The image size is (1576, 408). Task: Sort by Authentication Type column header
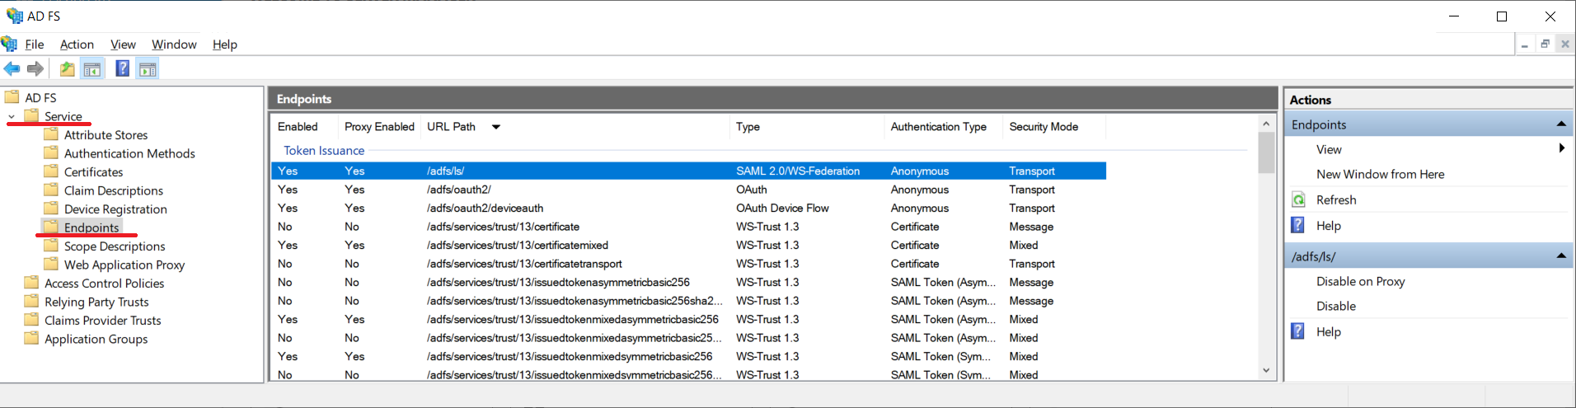pos(938,127)
